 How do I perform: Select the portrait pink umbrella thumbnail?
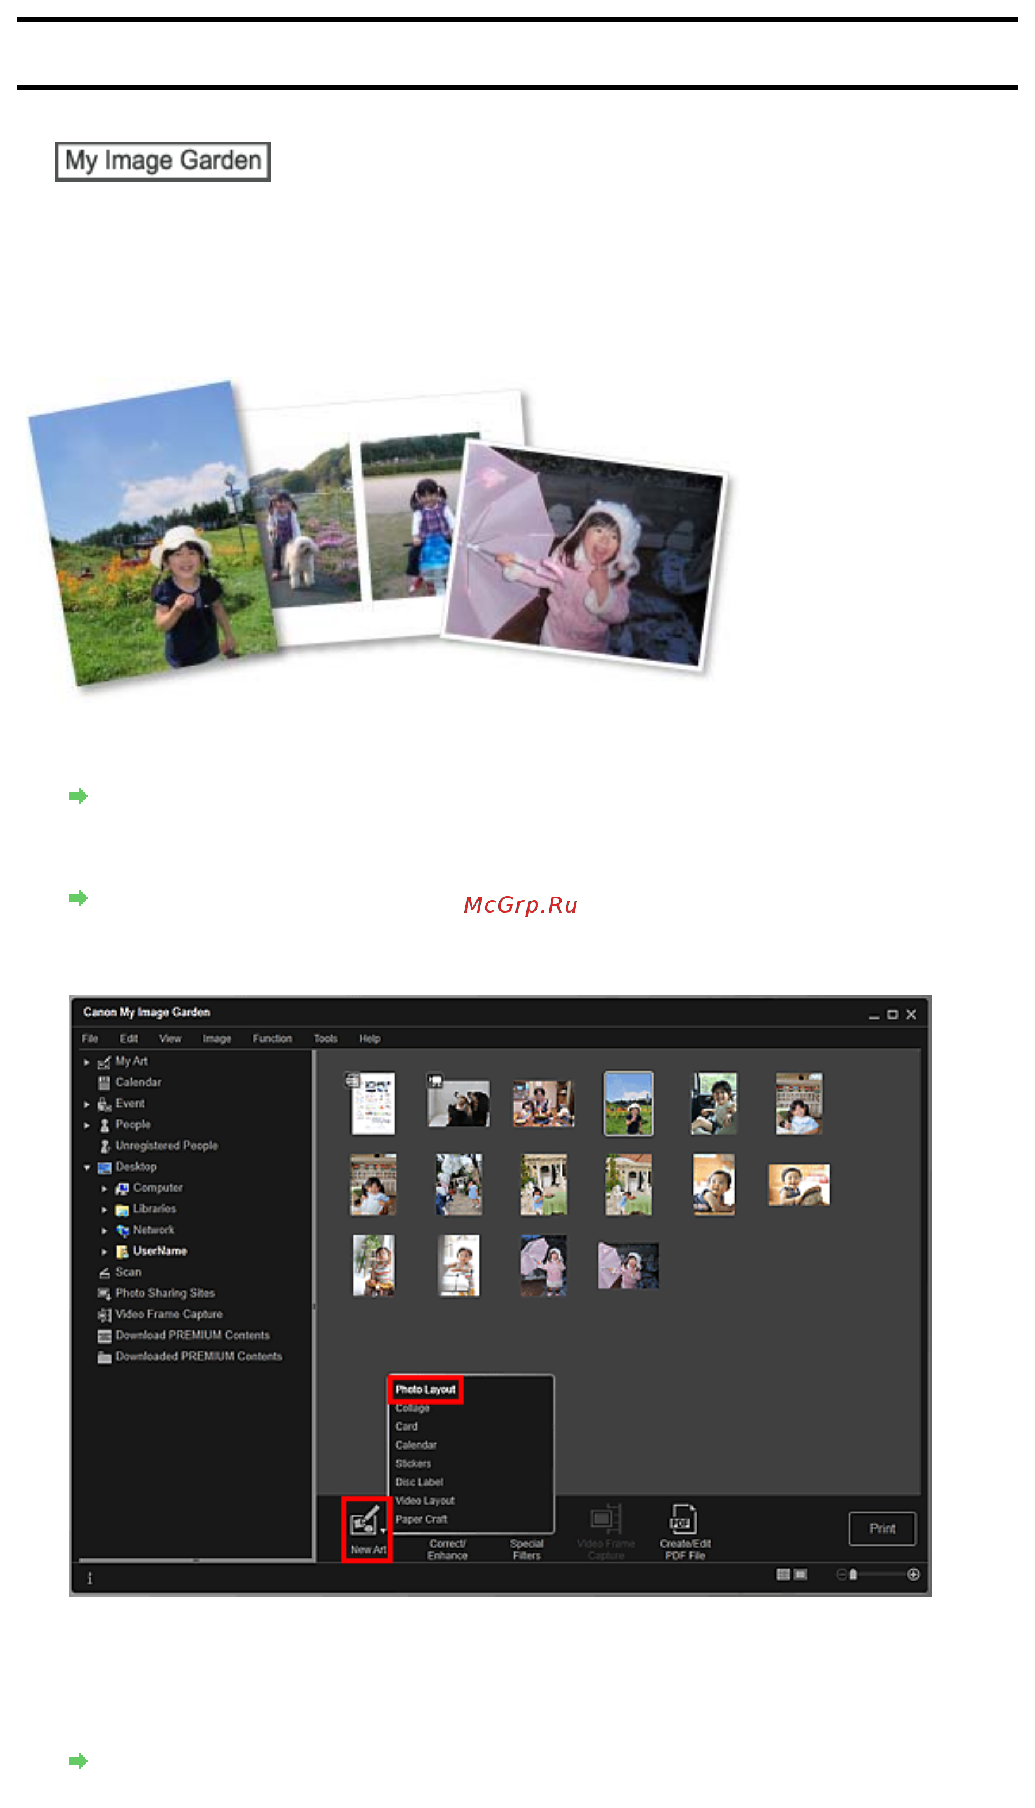543,1265
